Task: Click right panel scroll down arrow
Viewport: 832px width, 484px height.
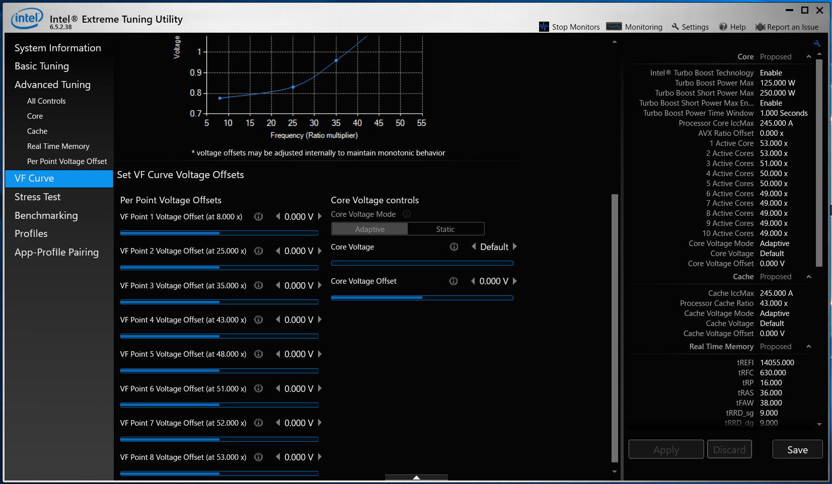Action: (x=819, y=424)
